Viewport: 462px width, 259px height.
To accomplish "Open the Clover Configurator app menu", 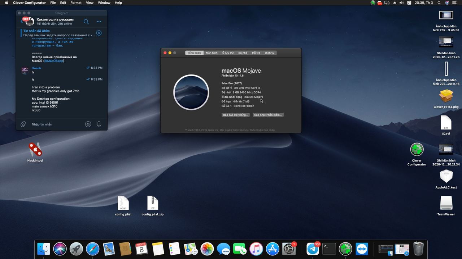I will click(29, 3).
